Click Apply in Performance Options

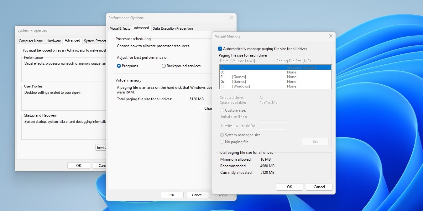pyautogui.click(x=222, y=195)
